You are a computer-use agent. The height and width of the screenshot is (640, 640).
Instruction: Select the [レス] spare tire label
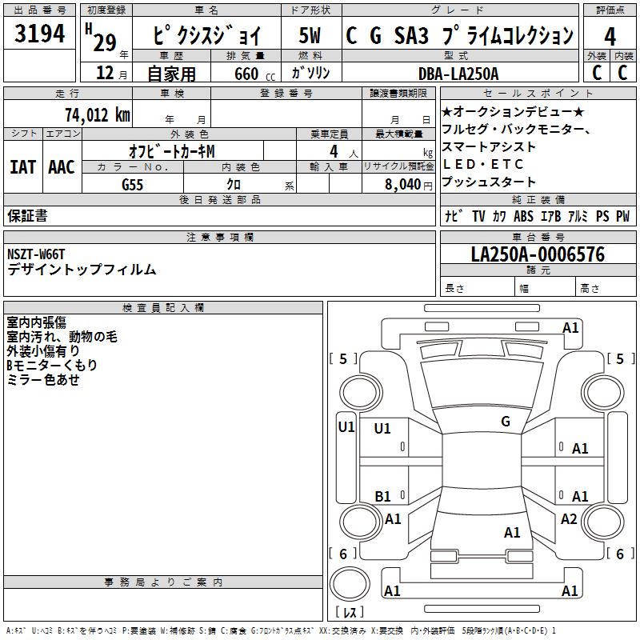pyautogui.click(x=350, y=611)
